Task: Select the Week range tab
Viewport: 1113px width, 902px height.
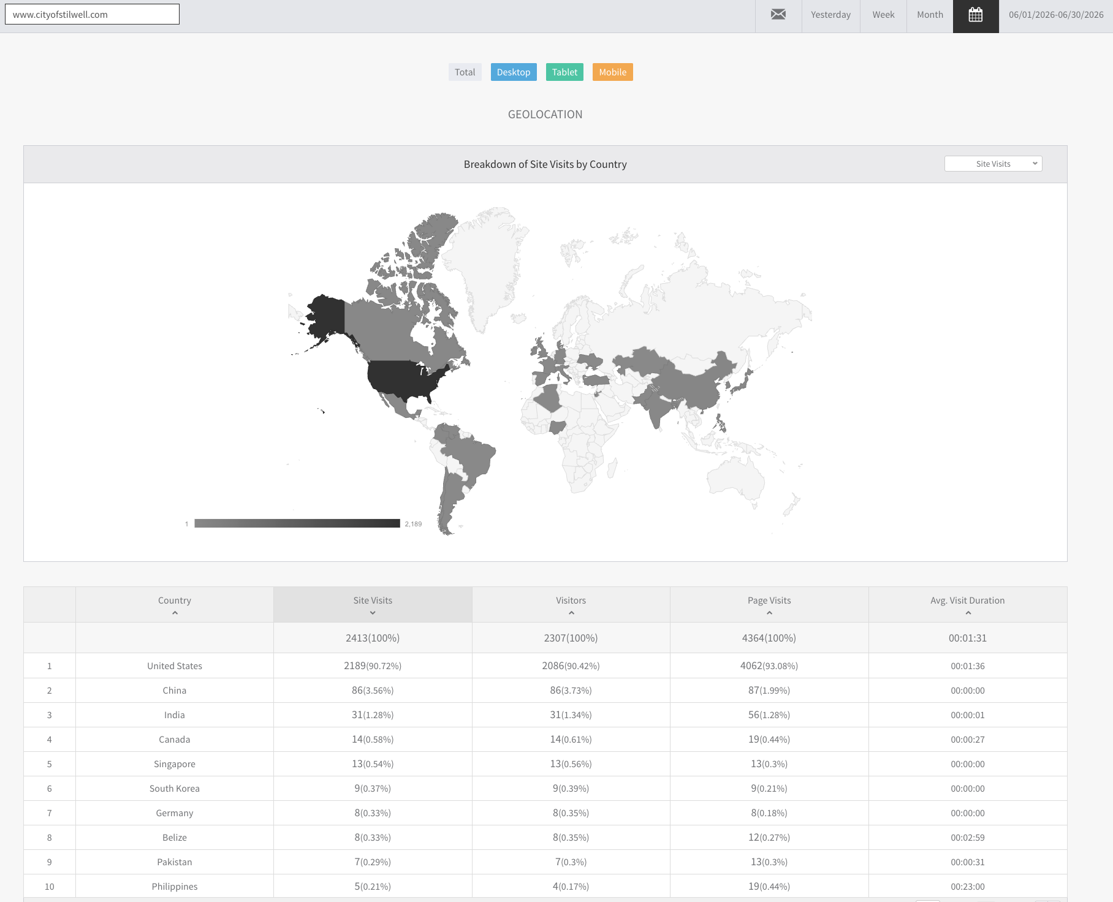Action: [883, 15]
